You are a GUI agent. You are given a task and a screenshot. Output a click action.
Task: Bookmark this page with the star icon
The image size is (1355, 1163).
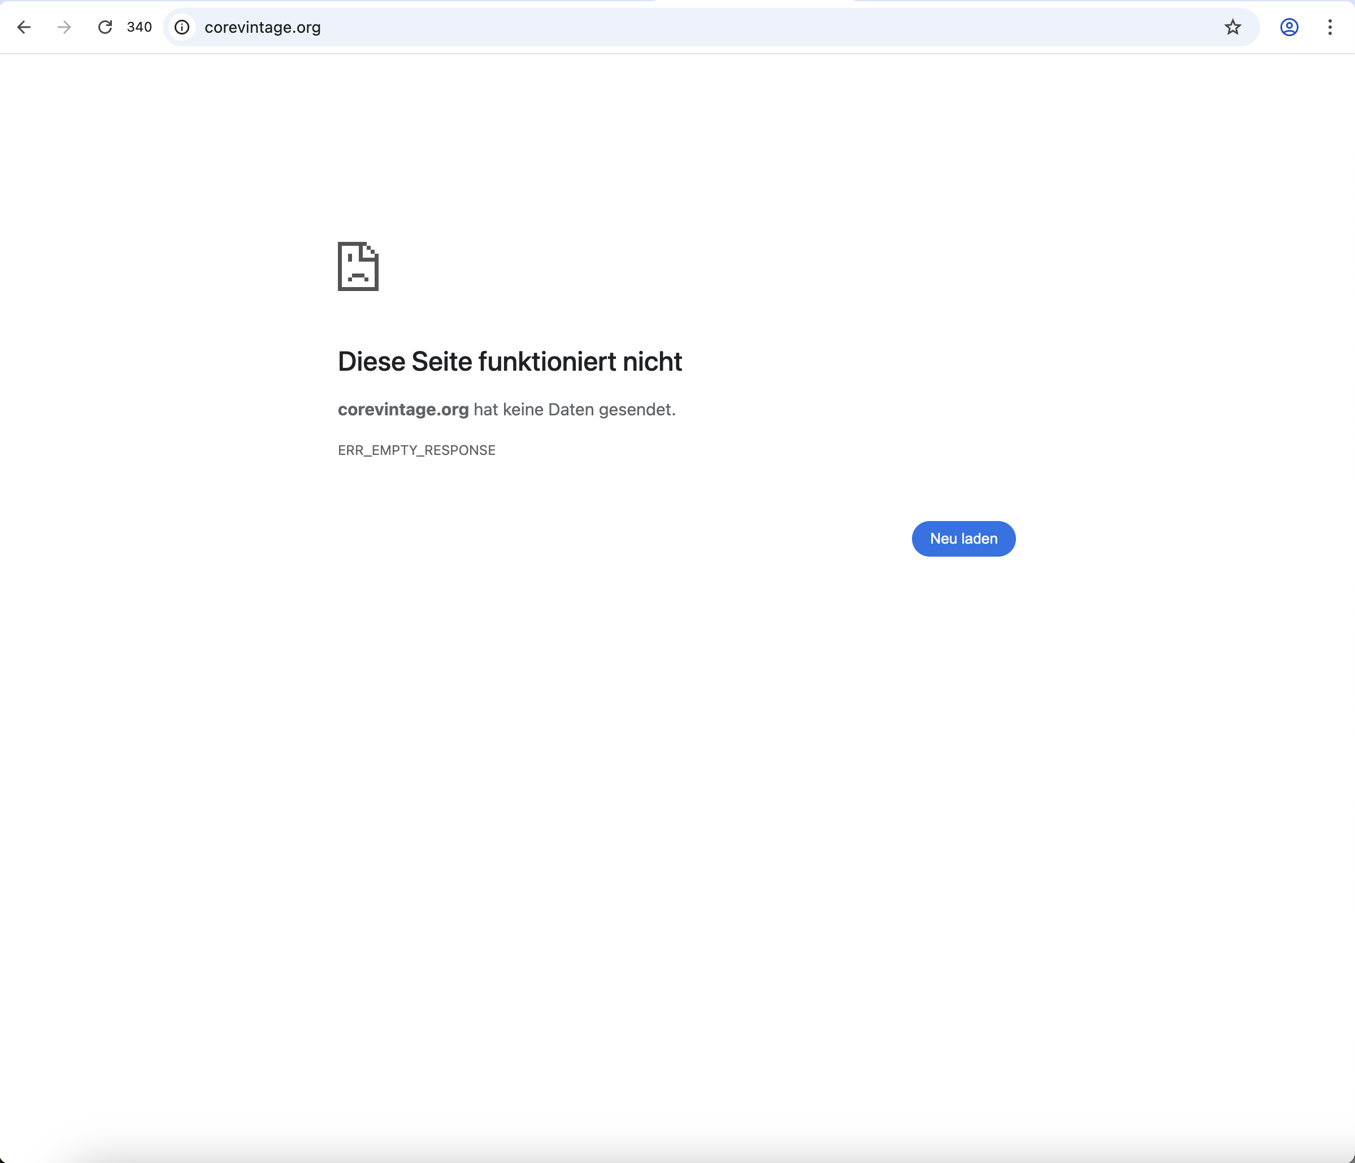click(x=1232, y=27)
